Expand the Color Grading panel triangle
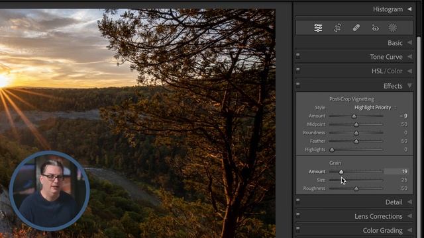Image resolution: width=424 pixels, height=238 pixels. [409, 230]
